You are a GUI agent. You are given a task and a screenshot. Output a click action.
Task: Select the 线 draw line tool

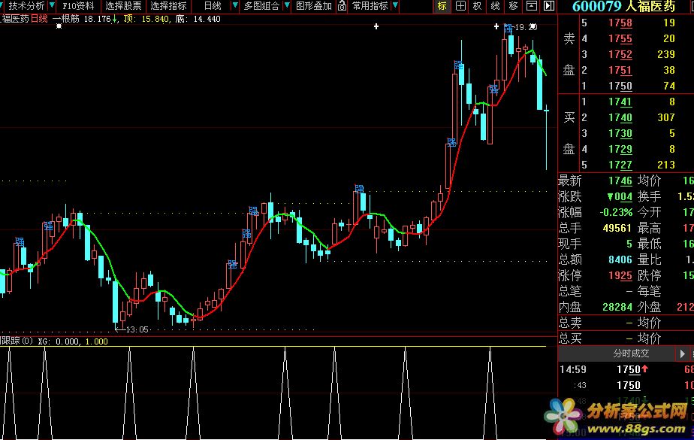point(495,6)
